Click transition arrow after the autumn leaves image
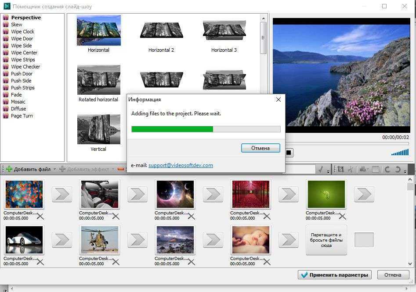Image resolution: width=416 pixels, height=292 pixels. (x=62, y=194)
